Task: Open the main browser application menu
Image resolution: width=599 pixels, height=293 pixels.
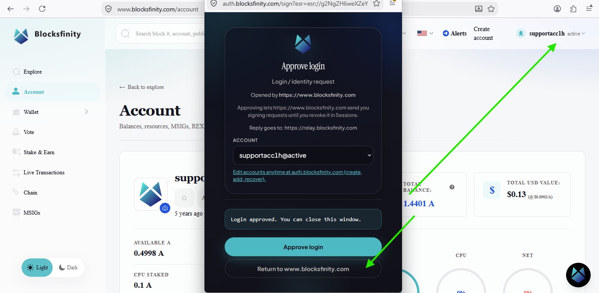Action: point(589,9)
